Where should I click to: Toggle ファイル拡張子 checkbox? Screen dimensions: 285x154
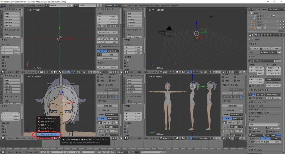click(x=267, y=128)
